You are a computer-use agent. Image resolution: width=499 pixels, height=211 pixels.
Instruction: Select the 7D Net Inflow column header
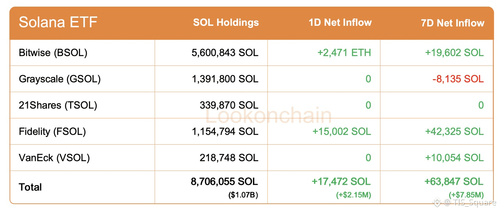tap(453, 23)
